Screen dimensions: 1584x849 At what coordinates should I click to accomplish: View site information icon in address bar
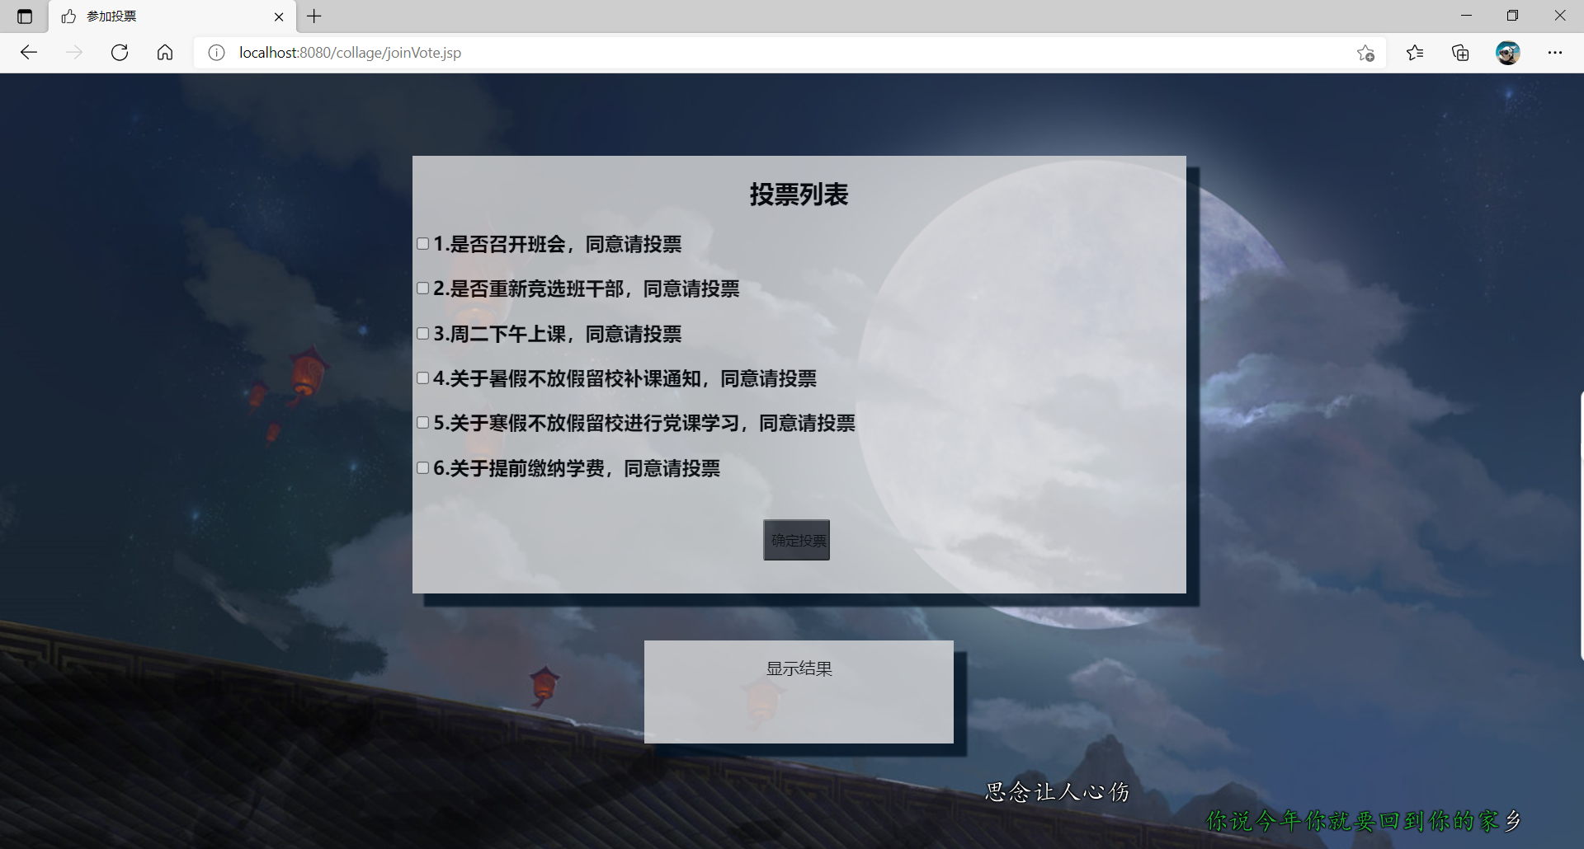point(216,53)
